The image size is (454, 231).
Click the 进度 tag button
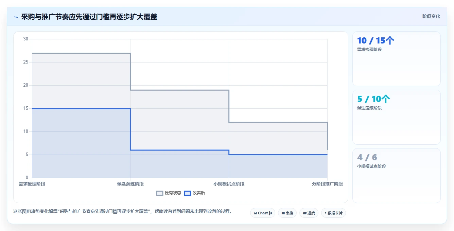point(309,213)
